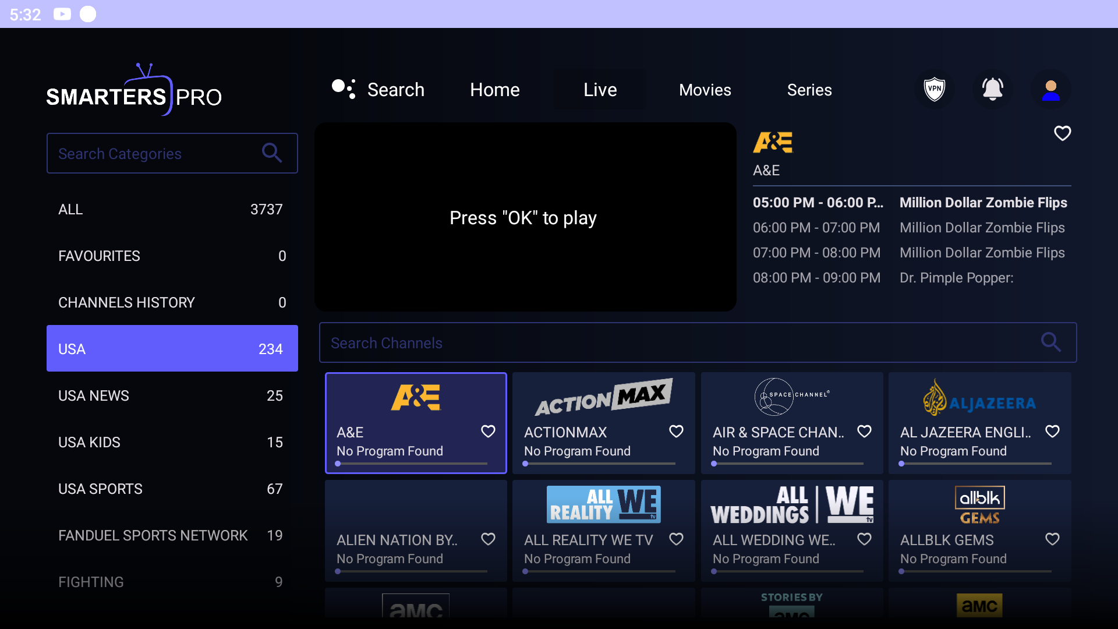This screenshot has width=1118, height=629.
Task: Click the A&E card progress bar
Action: (412, 464)
